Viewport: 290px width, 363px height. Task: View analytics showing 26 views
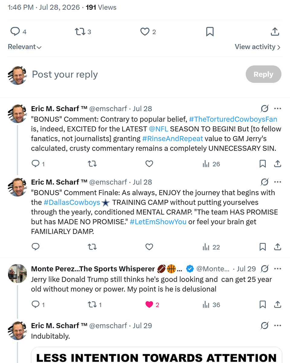tap(211, 164)
